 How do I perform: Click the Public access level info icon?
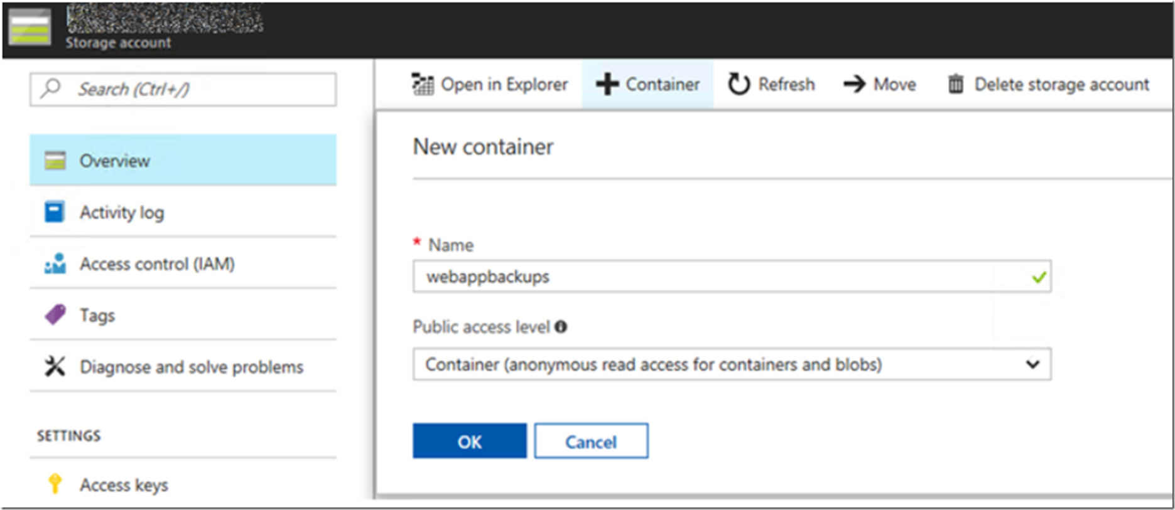click(x=561, y=327)
